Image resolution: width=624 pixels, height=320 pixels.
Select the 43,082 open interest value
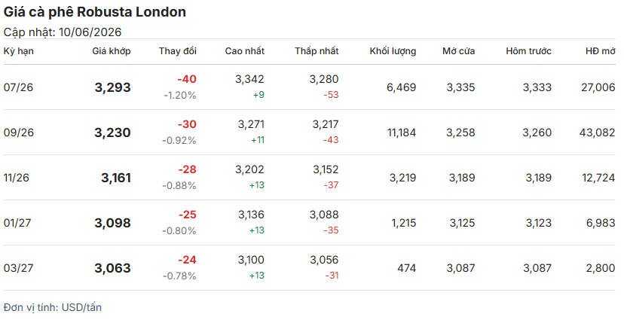click(x=598, y=133)
